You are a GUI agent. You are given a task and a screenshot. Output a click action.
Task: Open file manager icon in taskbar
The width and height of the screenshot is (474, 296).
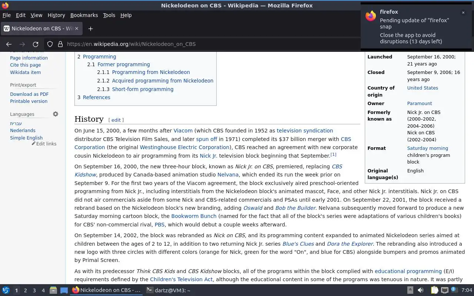53,290
